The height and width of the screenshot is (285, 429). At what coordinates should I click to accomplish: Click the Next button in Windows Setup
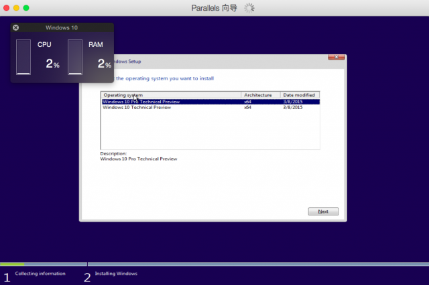[323, 211]
